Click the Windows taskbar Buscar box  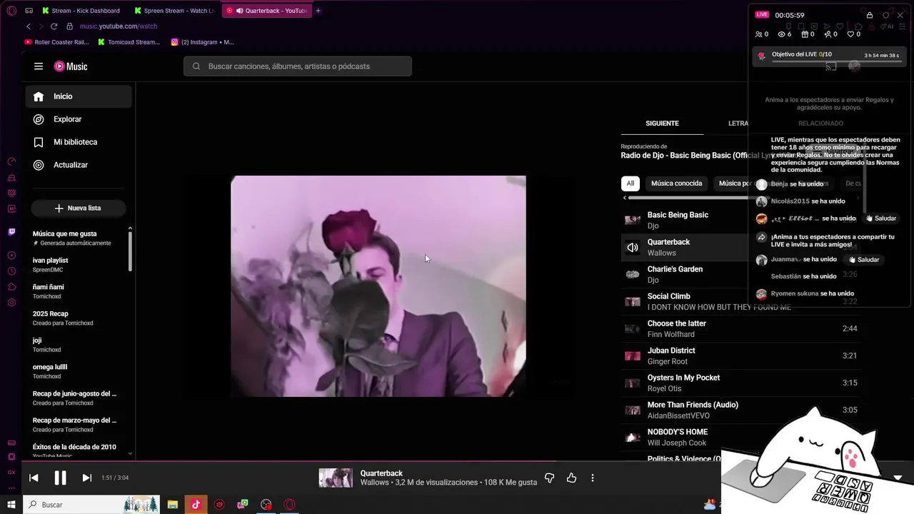pos(91,505)
